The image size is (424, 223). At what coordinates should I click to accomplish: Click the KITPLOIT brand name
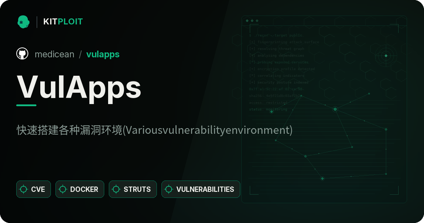tap(63, 22)
